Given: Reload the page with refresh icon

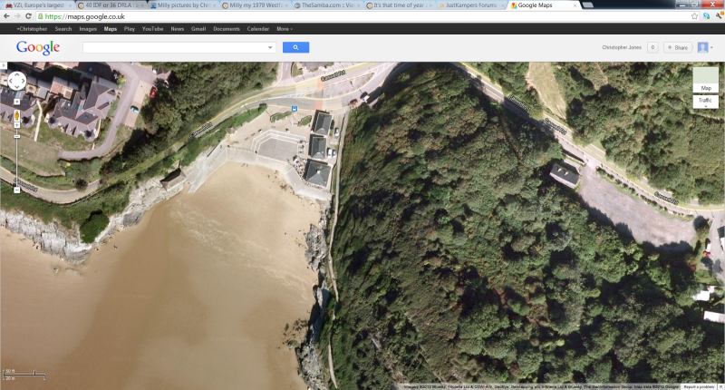Looking at the screenshot, I should click(x=29, y=16).
